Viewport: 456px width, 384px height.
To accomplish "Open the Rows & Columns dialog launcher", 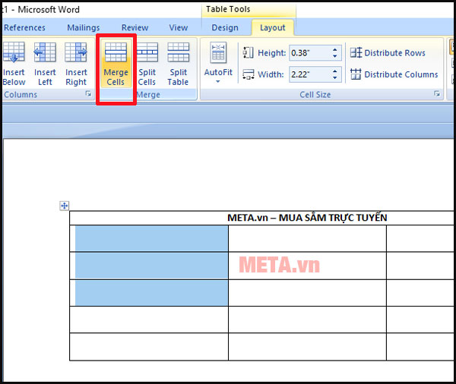I will 88,94.
